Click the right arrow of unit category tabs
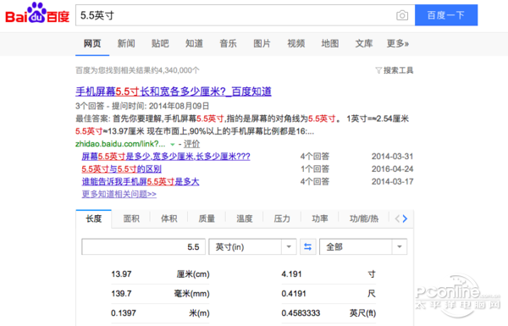 pos(405,218)
